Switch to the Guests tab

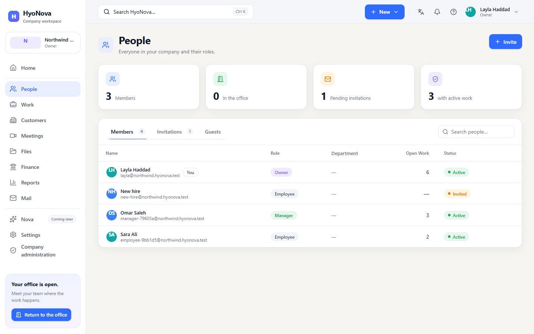213,132
